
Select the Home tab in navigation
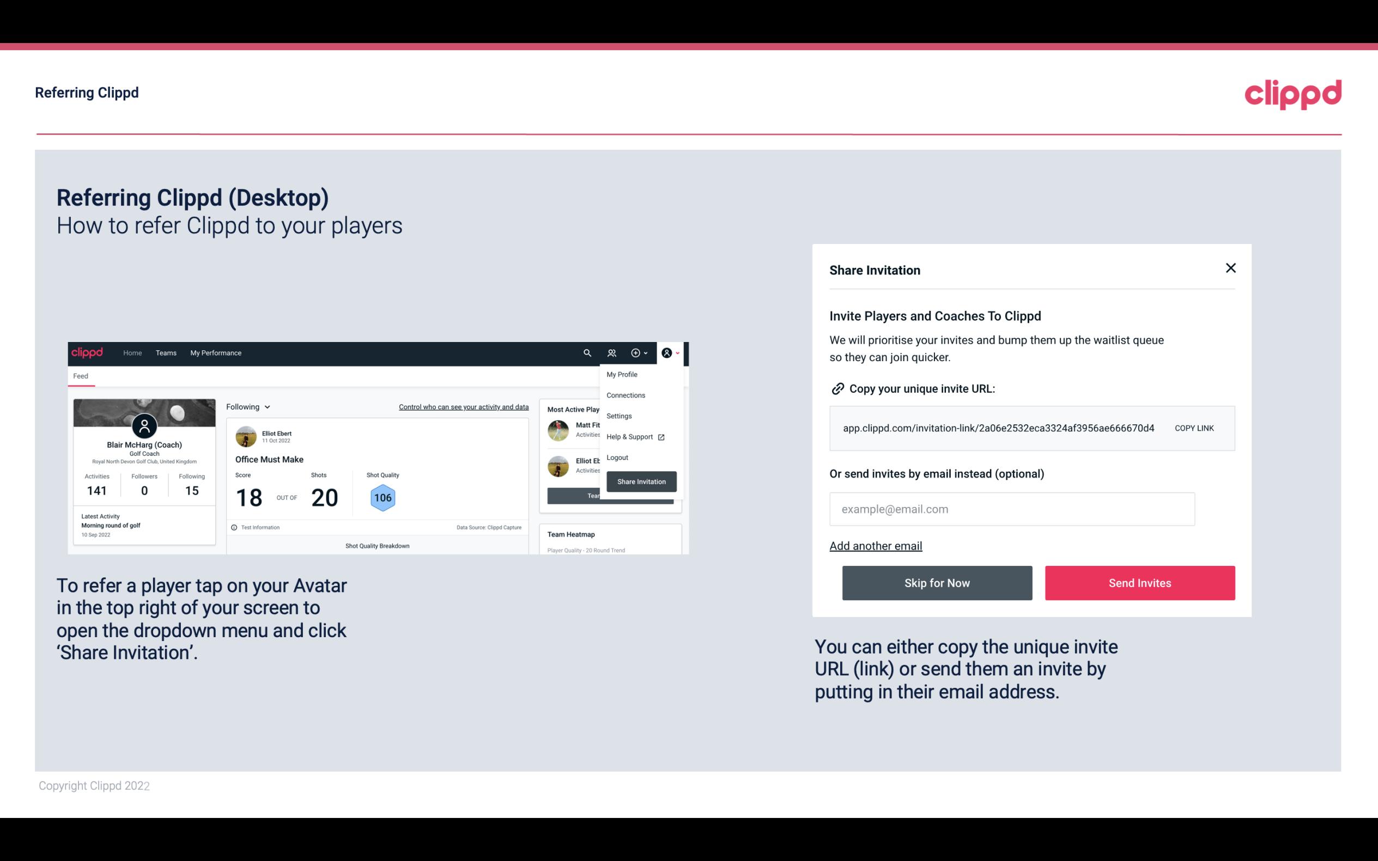coord(131,352)
